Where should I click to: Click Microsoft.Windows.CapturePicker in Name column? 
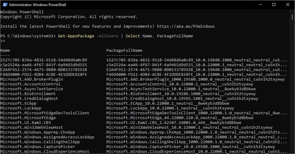(38, 146)
